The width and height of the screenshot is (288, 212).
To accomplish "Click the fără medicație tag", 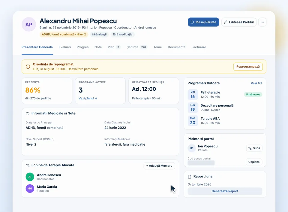I will click(122, 35).
